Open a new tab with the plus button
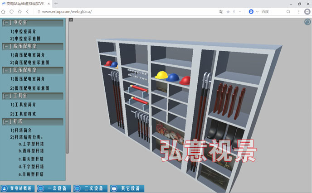Viewport: 312px width, 193px height. point(56,3)
